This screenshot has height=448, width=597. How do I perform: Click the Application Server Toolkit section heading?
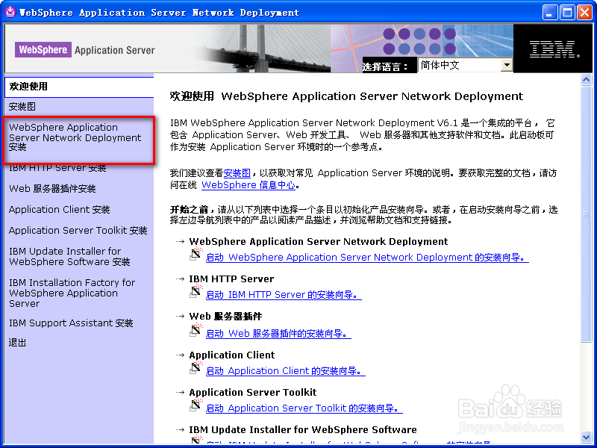click(x=253, y=393)
